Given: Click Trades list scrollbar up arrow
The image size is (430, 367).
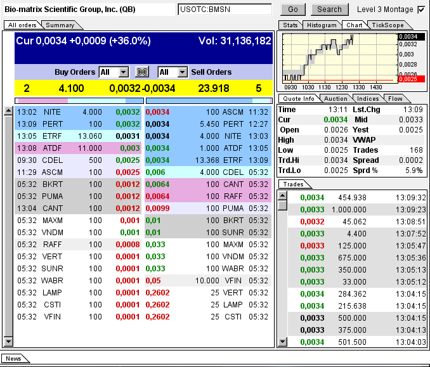Looking at the screenshot, I should tap(282, 196).
